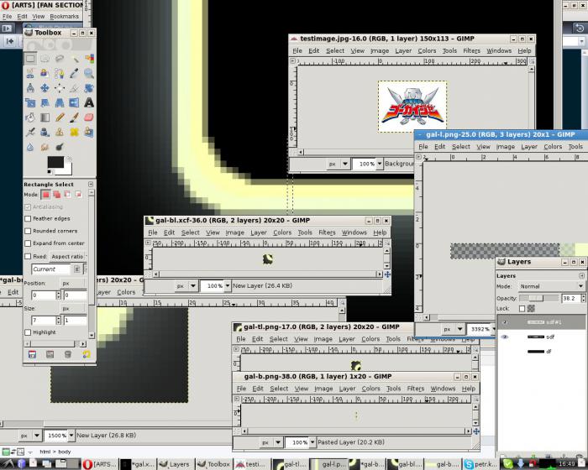Select the Select by Color tool
This screenshot has width=588, height=470.
click(89, 59)
